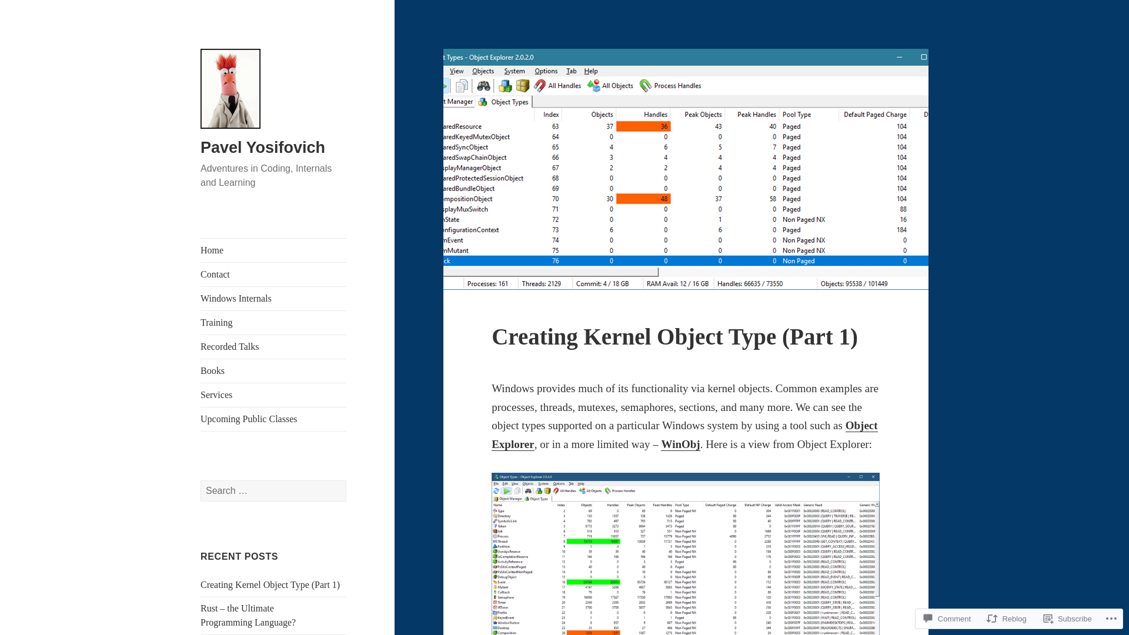Click the Reblog button
1129x635 pixels.
(1007, 619)
